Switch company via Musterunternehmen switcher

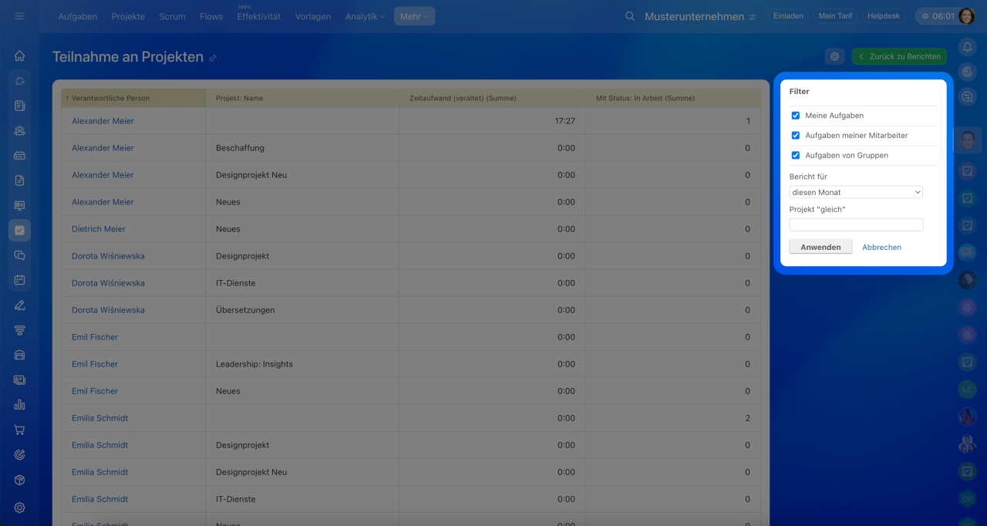(700, 16)
